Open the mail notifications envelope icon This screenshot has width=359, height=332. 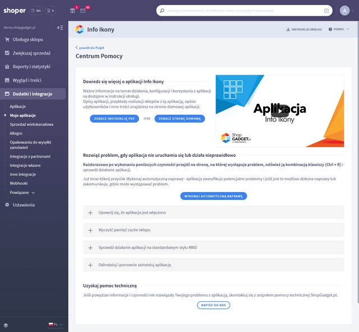(x=83, y=10)
